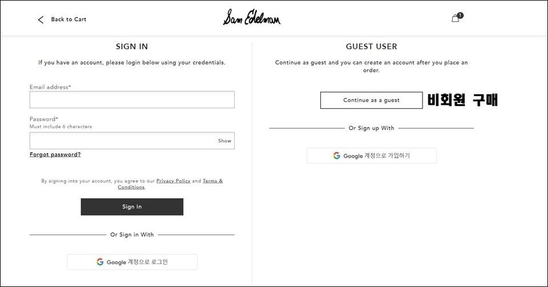Click Continue as a guest button
Image resolution: width=548 pixels, height=287 pixels.
[x=372, y=100]
